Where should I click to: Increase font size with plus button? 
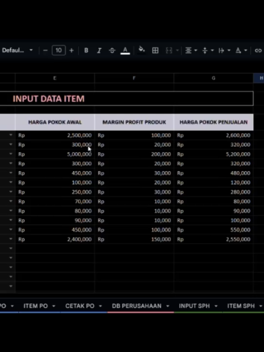tap(71, 50)
